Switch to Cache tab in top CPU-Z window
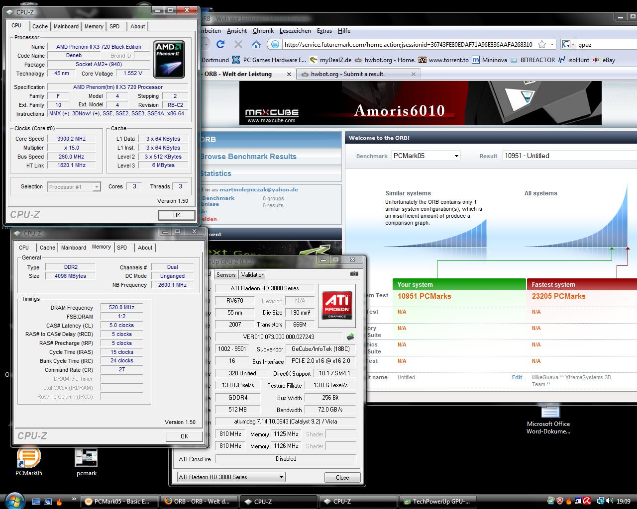The height and width of the screenshot is (509, 637). click(40, 26)
